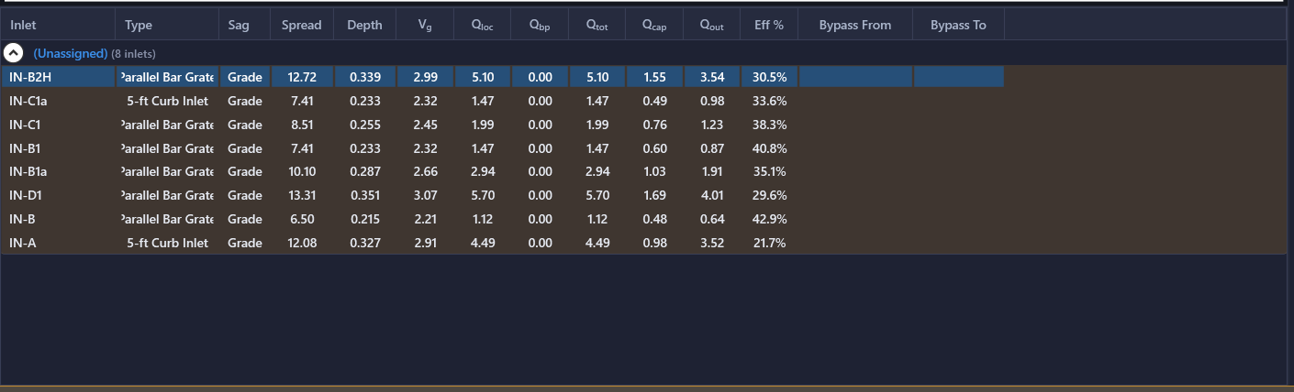Click Qcap value 0.76
This screenshot has width=1294, height=392.
[x=654, y=125]
